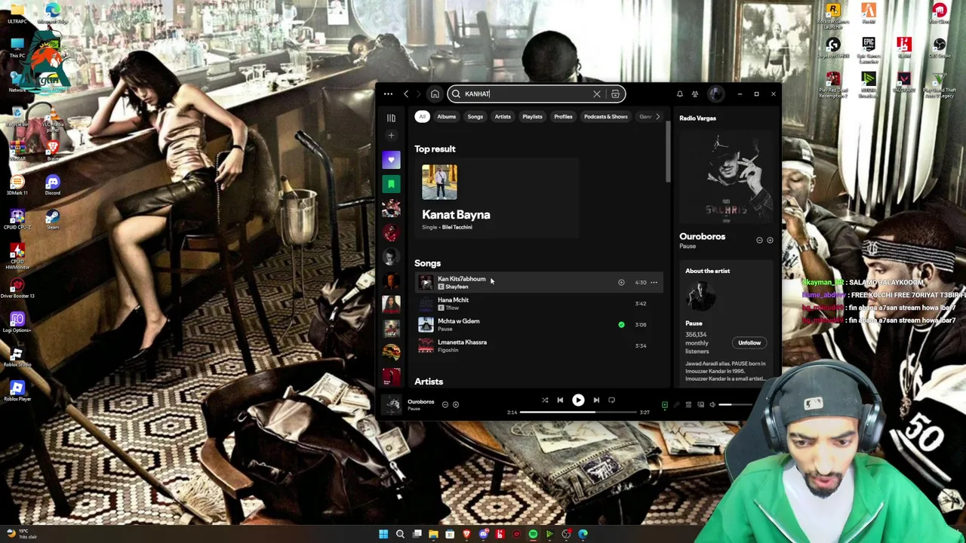Open taskbar Search
Screen dimensions: 966x543
[400, 534]
